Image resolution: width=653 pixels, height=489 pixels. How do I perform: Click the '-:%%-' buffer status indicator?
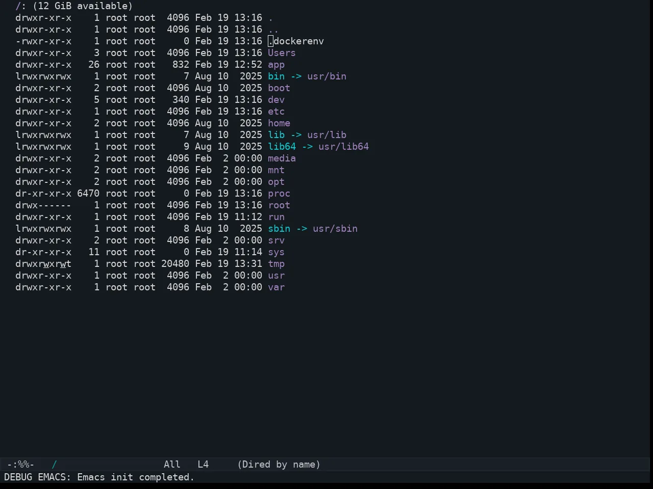[x=20, y=465]
